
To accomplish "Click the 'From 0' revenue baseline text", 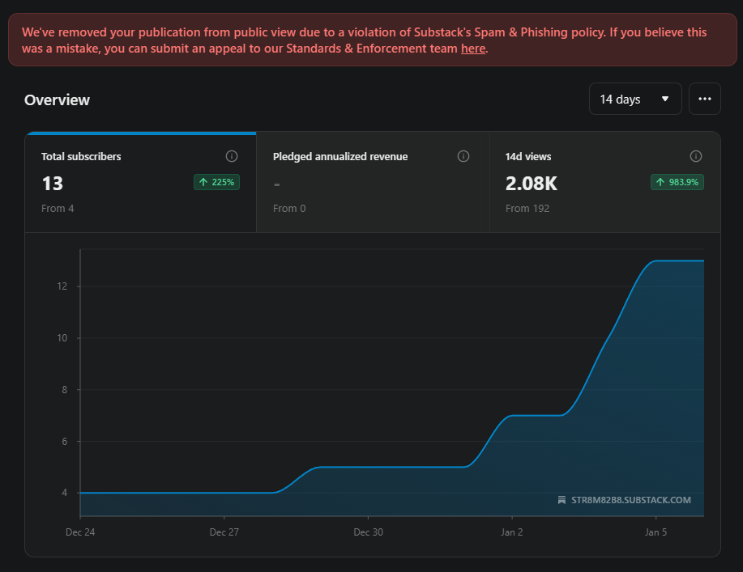I will pos(289,209).
